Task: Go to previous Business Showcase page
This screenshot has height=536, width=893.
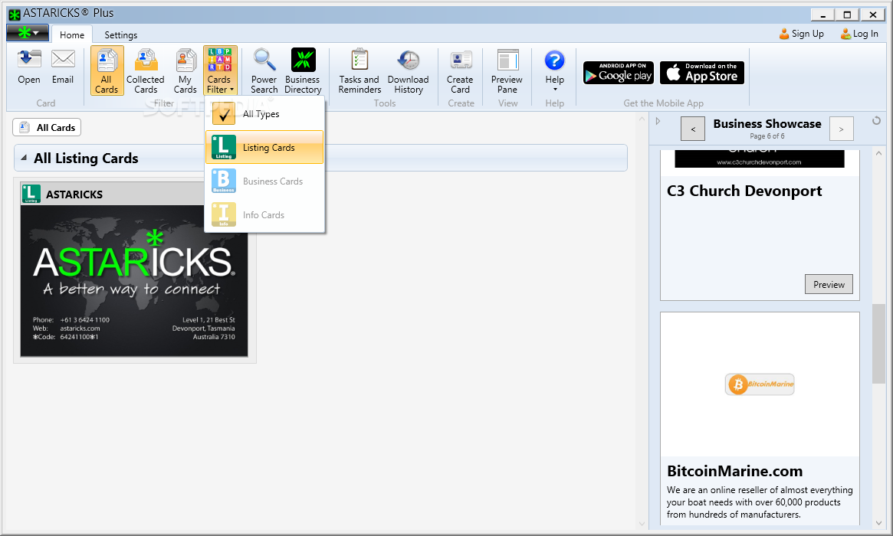Action: click(693, 129)
